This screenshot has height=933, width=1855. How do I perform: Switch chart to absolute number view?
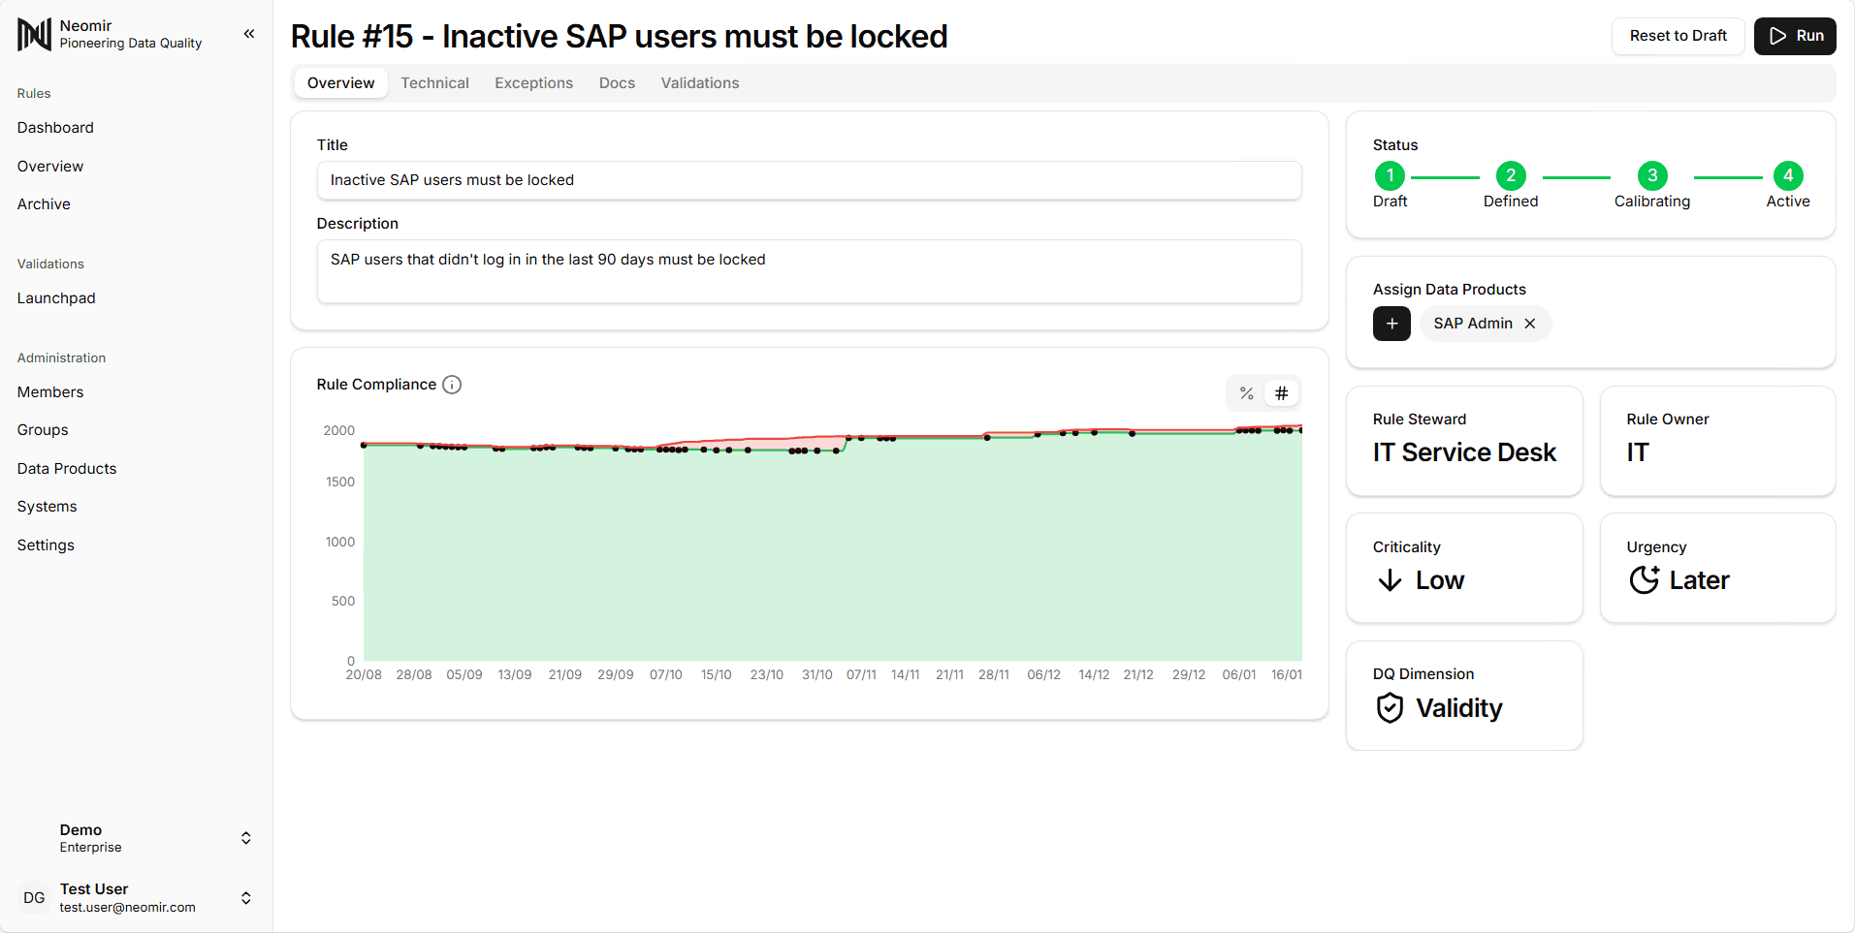pos(1281,393)
